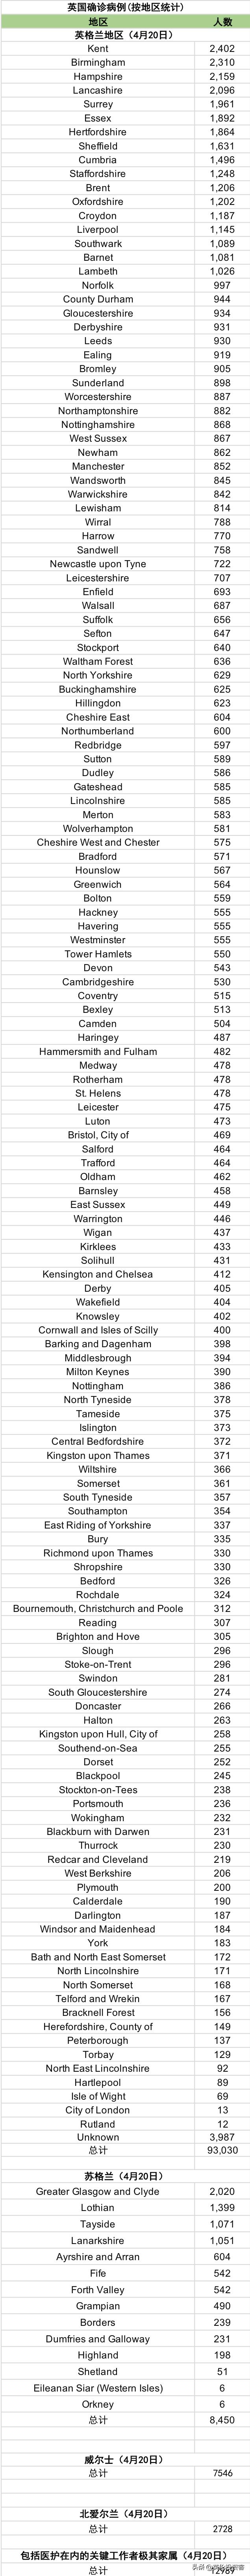This screenshot has height=2576, width=250.
Task: Click the Birmingham region name
Action: 98,62
